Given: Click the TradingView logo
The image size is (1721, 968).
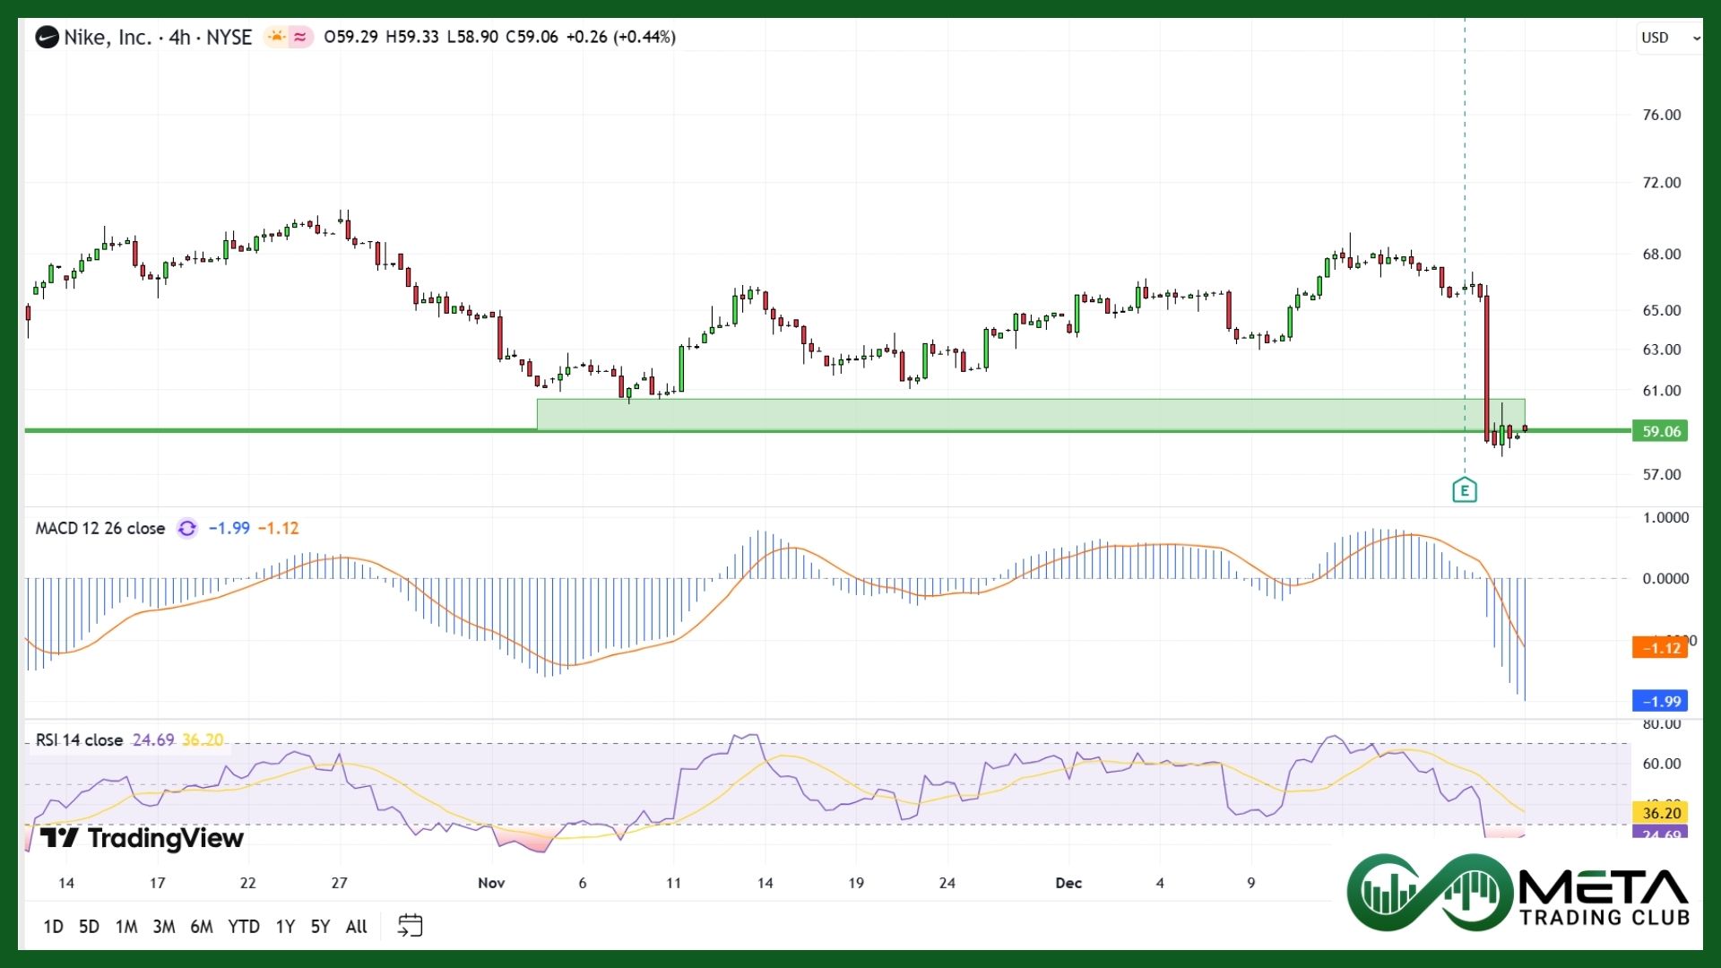Looking at the screenshot, I should pyautogui.click(x=142, y=838).
